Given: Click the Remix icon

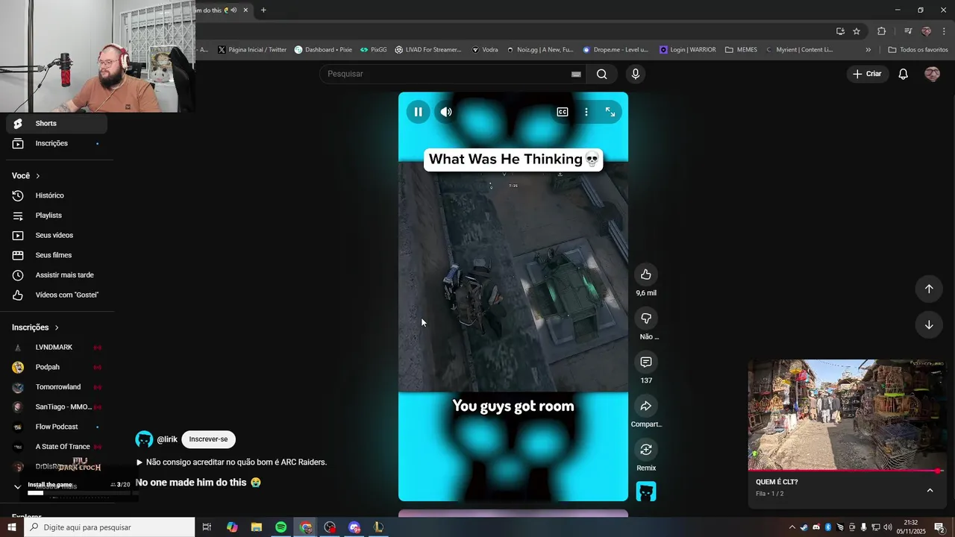Looking at the screenshot, I should click(x=646, y=450).
